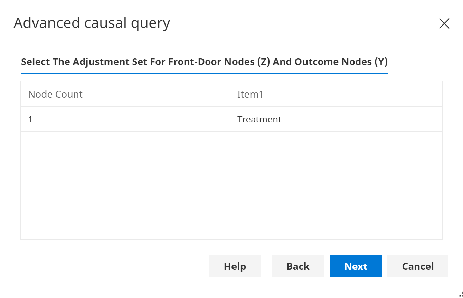Select the Adjustment Set section heading tab
This screenshot has width=463, height=298.
(204, 62)
